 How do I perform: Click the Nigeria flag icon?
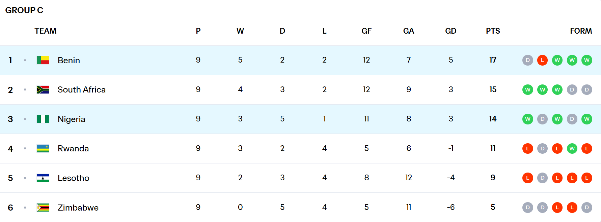[x=43, y=119]
